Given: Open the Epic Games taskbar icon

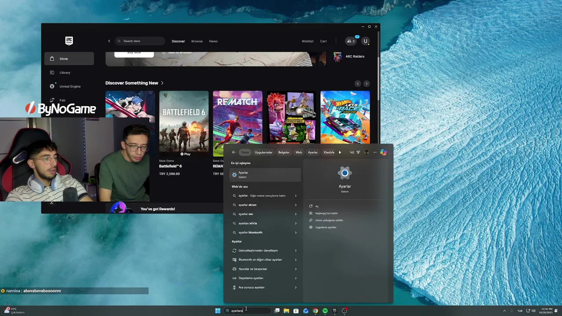Looking at the screenshot, I should pyautogui.click(x=335, y=311).
